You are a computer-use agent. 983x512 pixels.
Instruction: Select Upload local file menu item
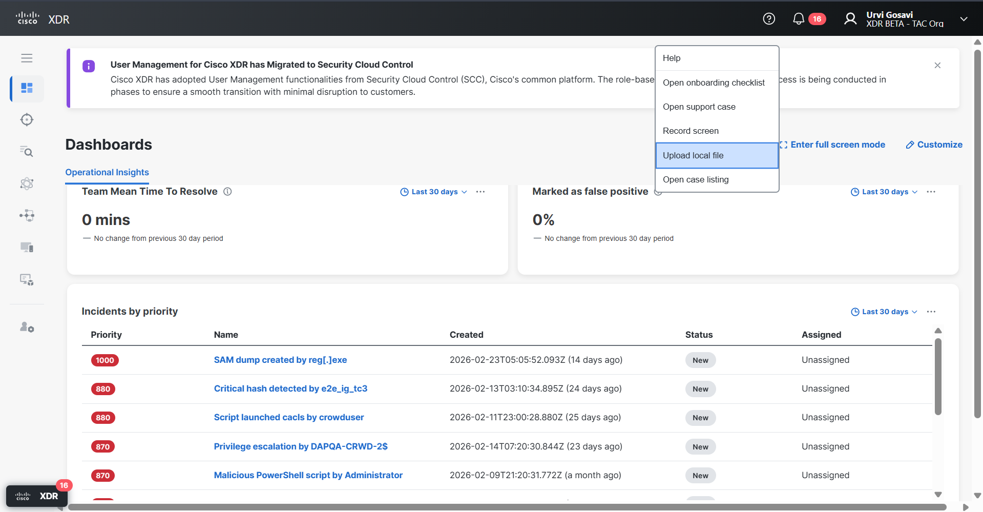[x=693, y=155]
